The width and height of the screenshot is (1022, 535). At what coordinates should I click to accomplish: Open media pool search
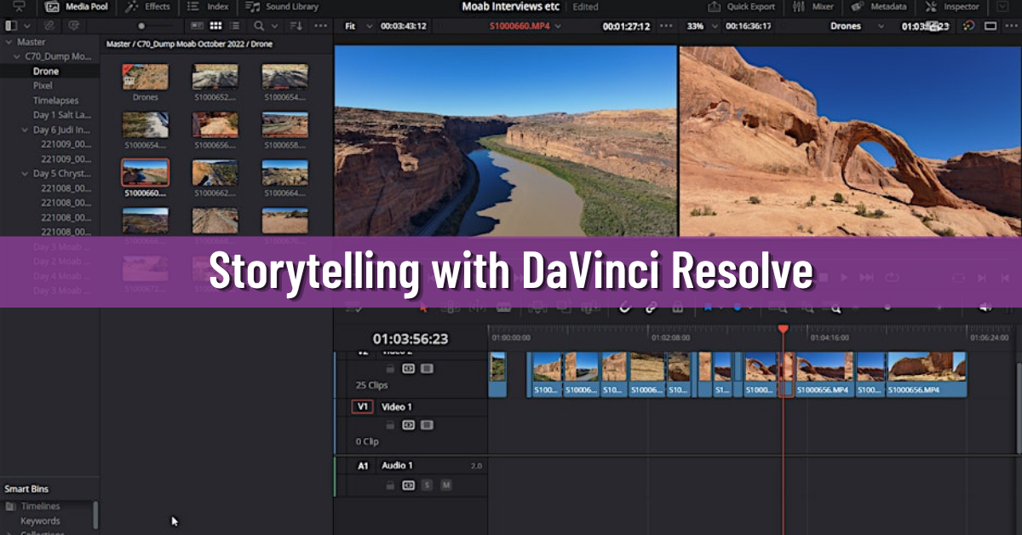(260, 26)
